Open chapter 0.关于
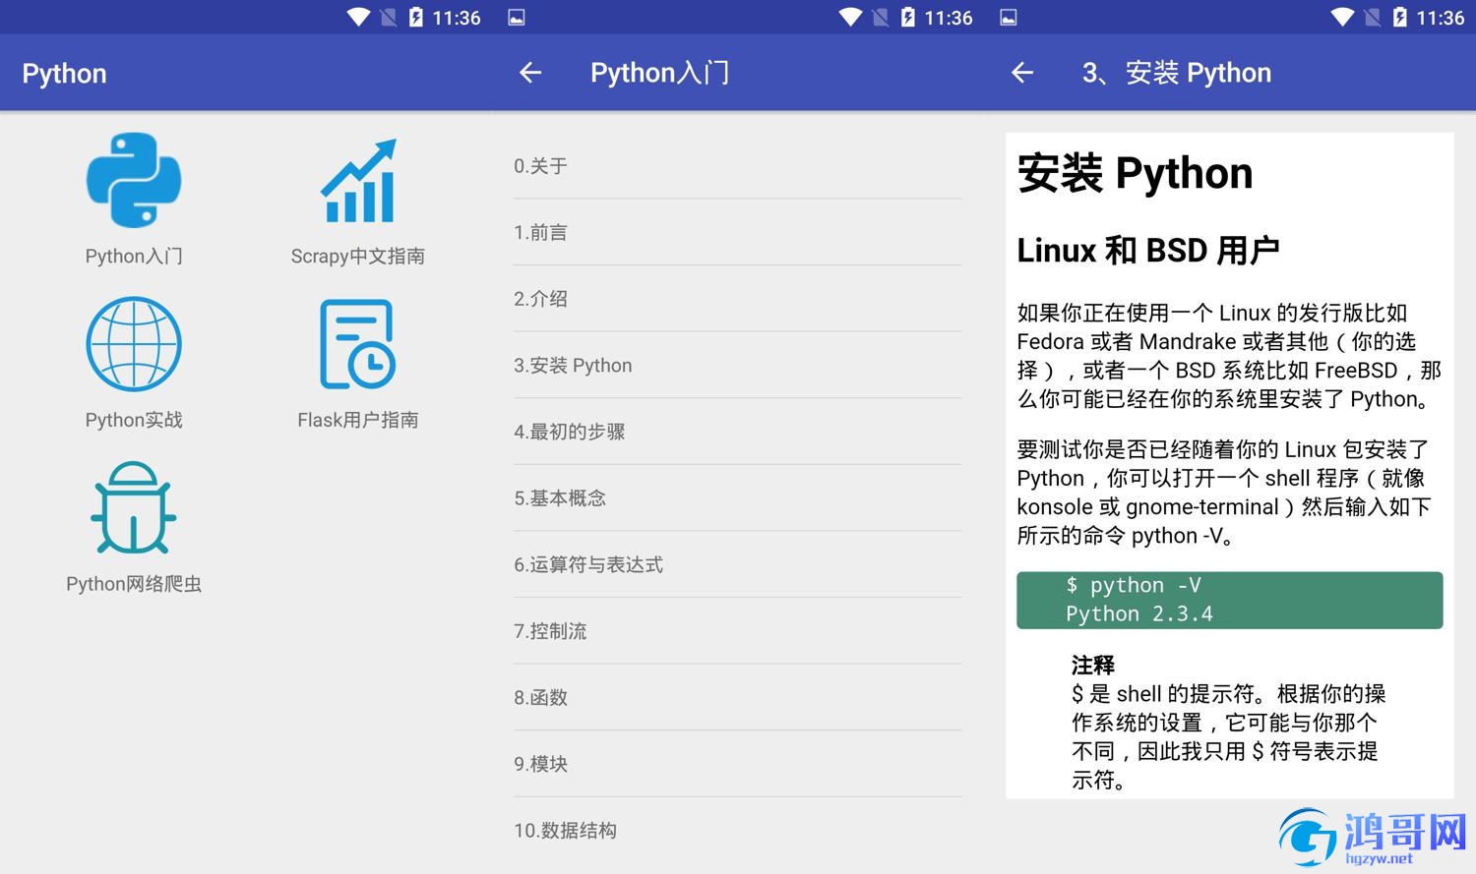 coord(738,166)
